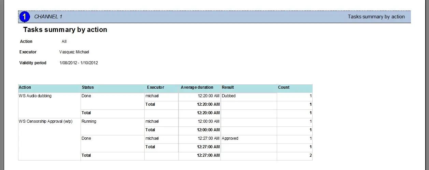Select the 'Result' column header
The image size is (429, 170).
point(228,87)
